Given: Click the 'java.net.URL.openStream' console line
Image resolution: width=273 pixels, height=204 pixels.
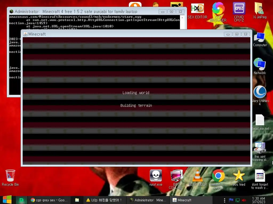Looking at the screenshot, I should (x=70, y=26).
